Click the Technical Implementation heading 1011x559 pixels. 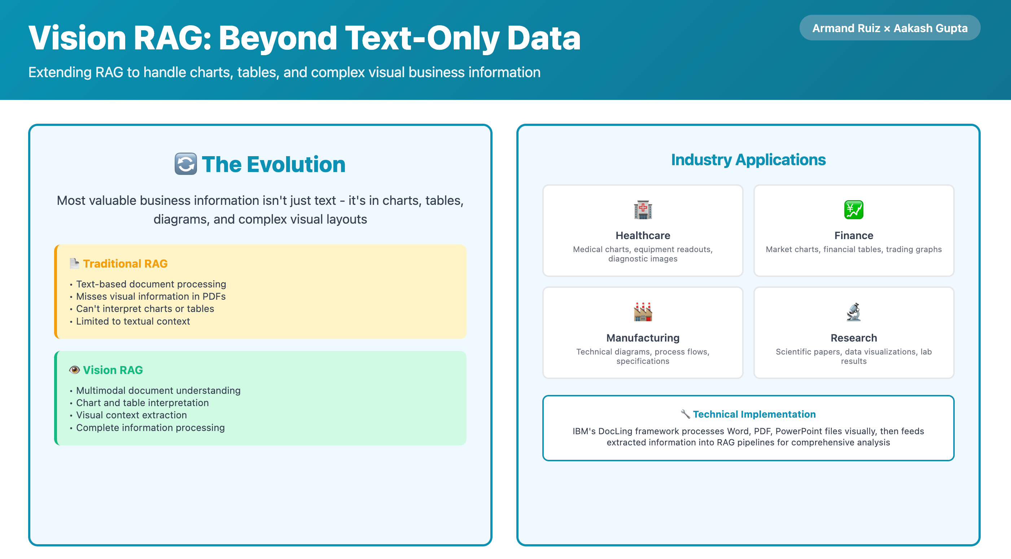pyautogui.click(x=753, y=414)
